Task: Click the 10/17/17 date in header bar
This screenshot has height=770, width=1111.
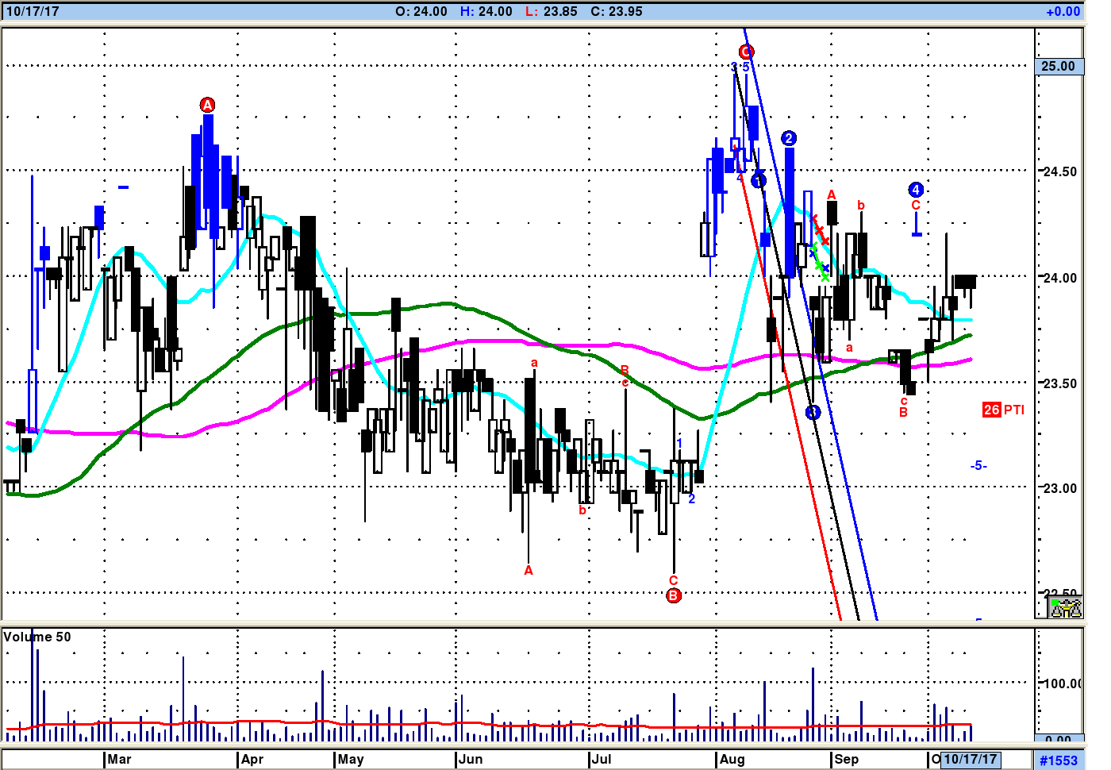Action: tap(33, 11)
